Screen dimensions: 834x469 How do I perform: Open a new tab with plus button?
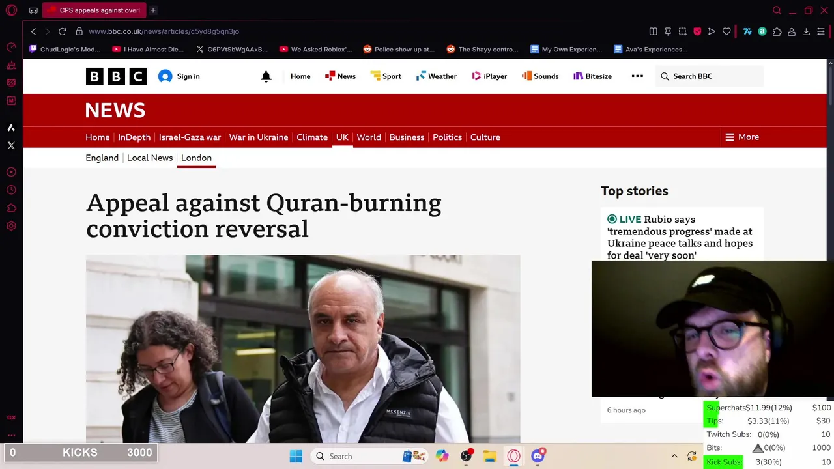[153, 10]
